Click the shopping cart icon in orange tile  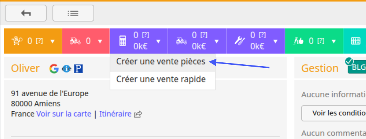click(x=17, y=41)
